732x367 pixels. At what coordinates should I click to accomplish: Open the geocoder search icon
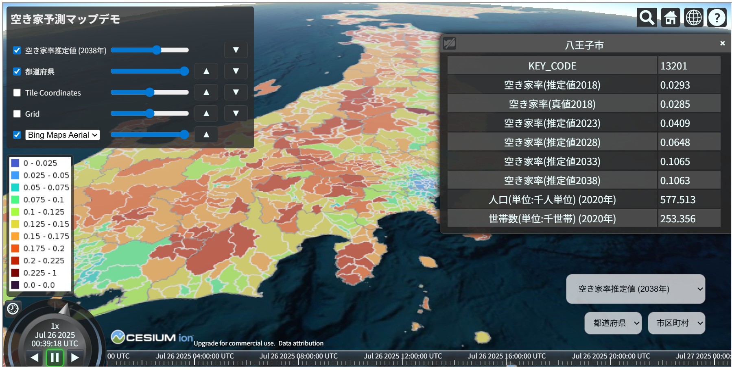647,17
